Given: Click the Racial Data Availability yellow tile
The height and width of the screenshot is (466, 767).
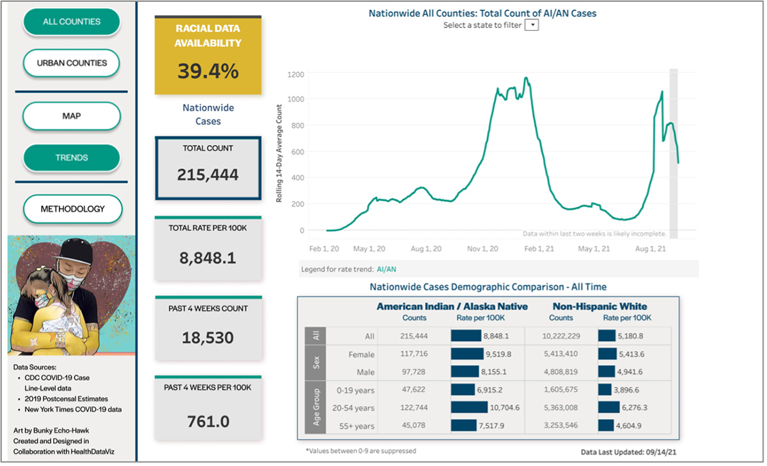Looking at the screenshot, I should point(208,56).
